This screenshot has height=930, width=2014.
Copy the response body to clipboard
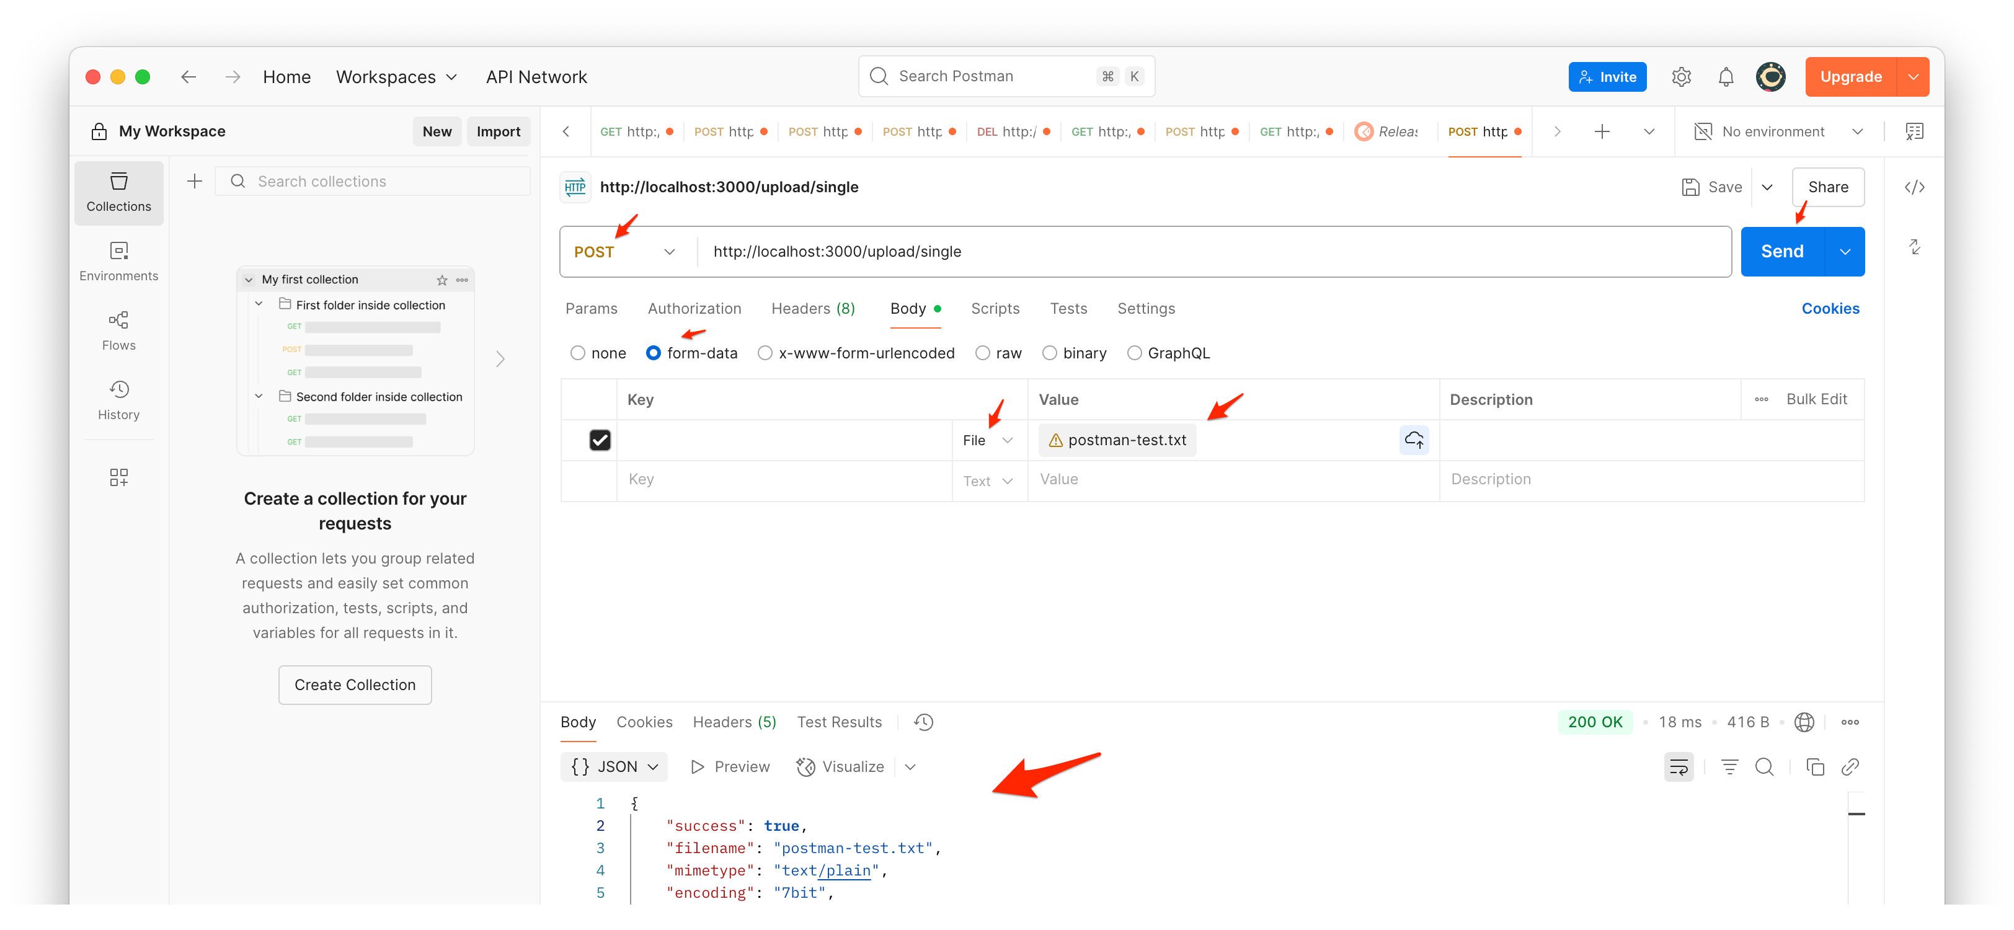pyautogui.click(x=1814, y=767)
